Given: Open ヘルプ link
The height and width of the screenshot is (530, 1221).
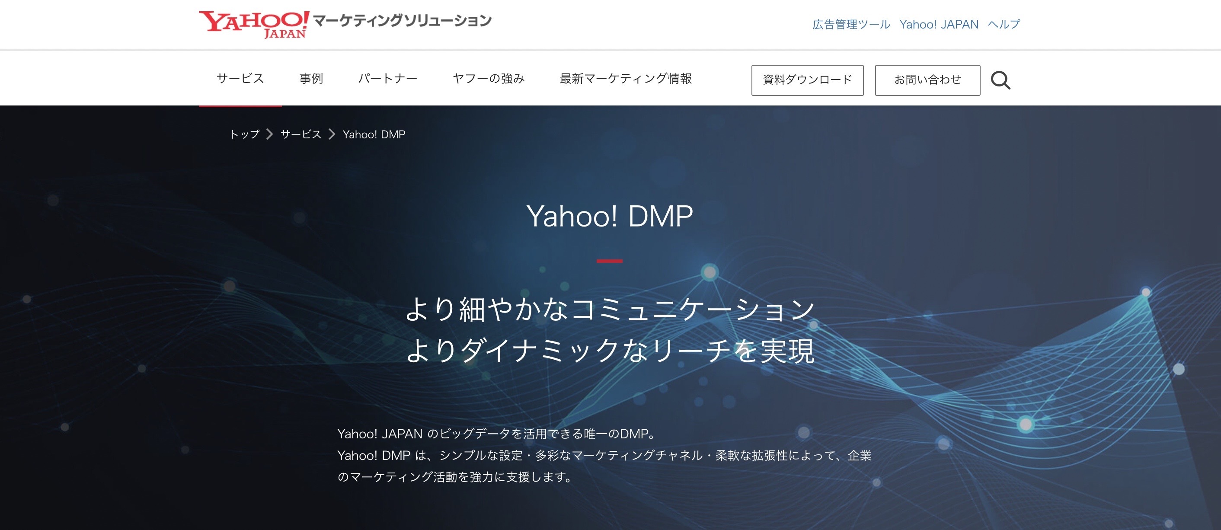Looking at the screenshot, I should [1004, 24].
